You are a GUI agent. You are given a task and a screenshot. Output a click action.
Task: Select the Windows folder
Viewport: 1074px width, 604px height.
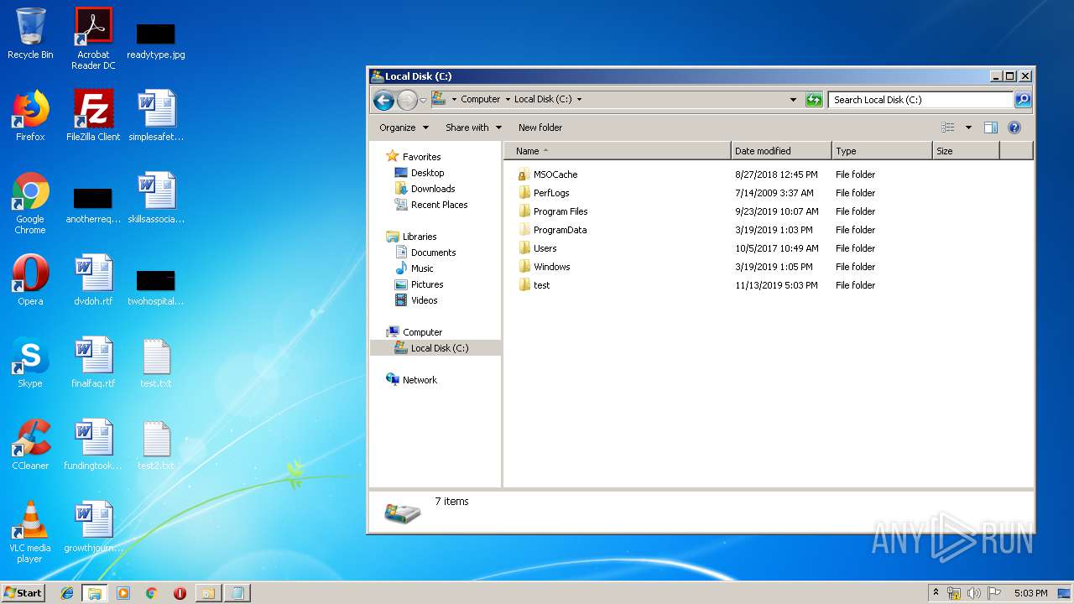coord(551,267)
